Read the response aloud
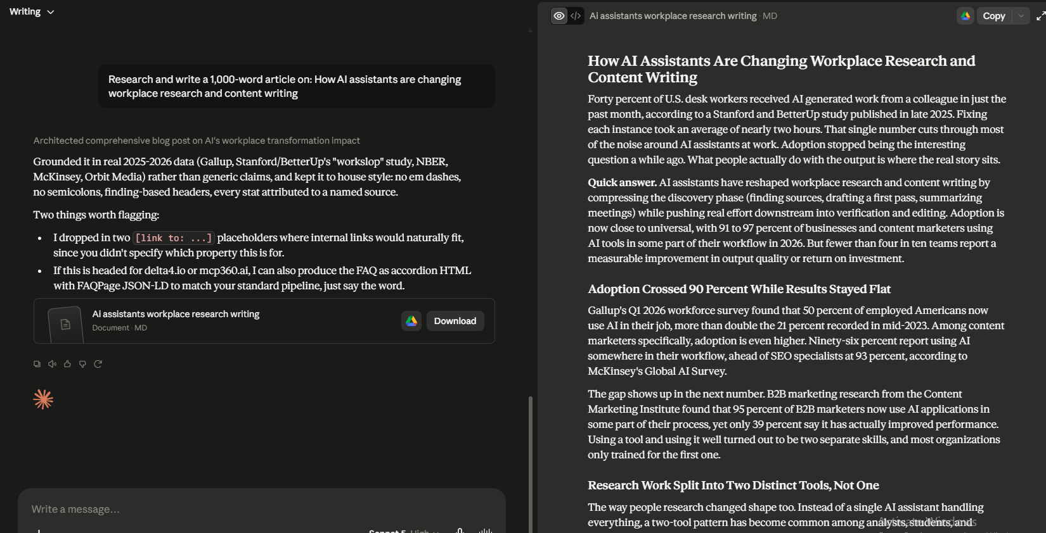 (52, 364)
